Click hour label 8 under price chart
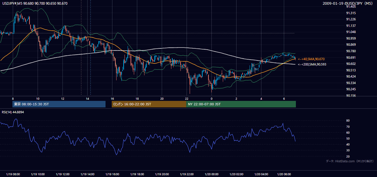Screen dimensions: 377x177 [x=13, y=99]
